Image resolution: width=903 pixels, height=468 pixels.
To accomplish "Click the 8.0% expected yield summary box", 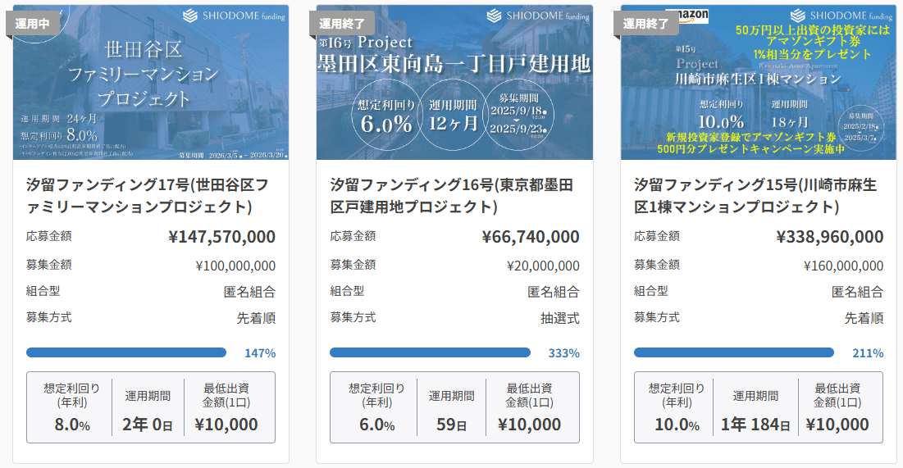I will click(x=71, y=408).
